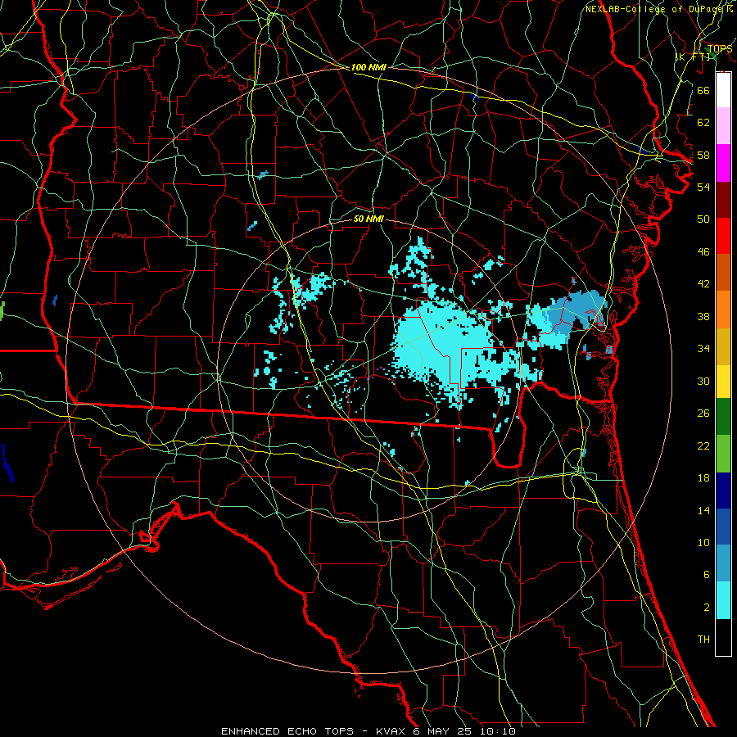This screenshot has height=737, width=737.
Task: Pick the magenta legend color block
Action: tap(723, 163)
